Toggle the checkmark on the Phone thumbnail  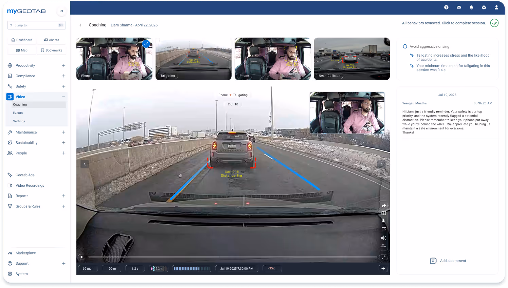[x=146, y=44]
